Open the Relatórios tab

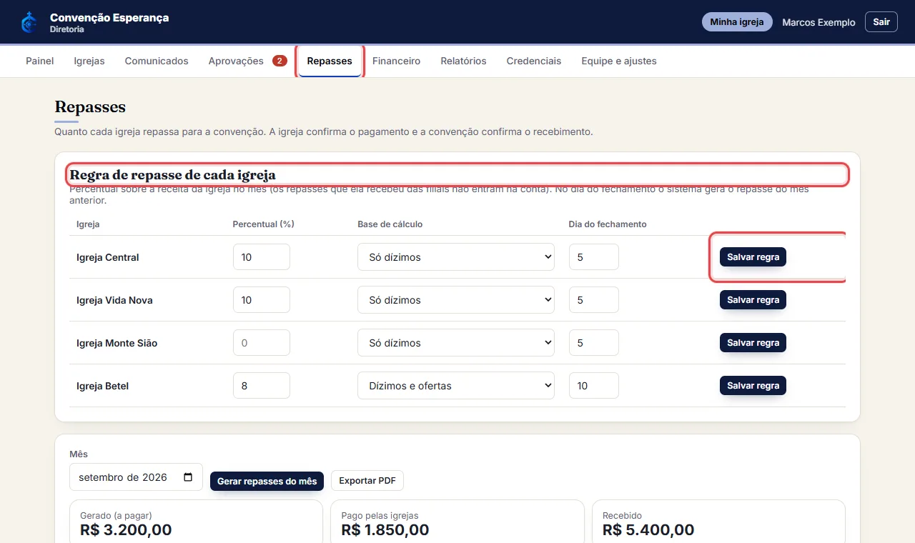coord(463,61)
